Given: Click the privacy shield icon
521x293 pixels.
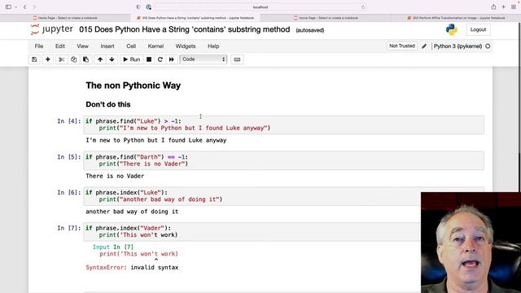Looking at the screenshot, I should (138, 7).
